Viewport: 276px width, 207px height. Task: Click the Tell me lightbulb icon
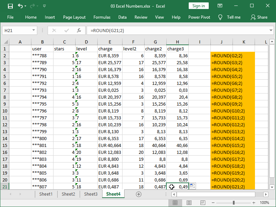pos(220,17)
